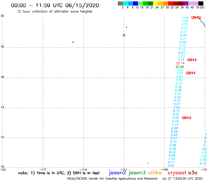Click the 4.46 value at track top
This screenshot has width=207, height=181.
[x=185, y=18]
